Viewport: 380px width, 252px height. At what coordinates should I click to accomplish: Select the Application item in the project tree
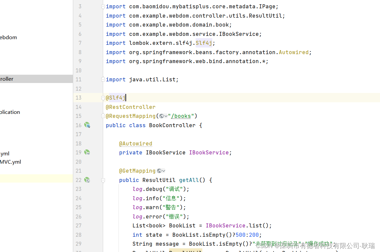(x=10, y=112)
